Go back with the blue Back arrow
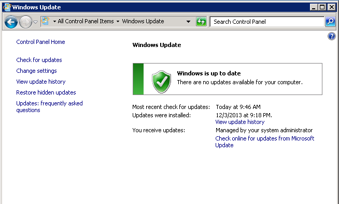 tap(11, 22)
